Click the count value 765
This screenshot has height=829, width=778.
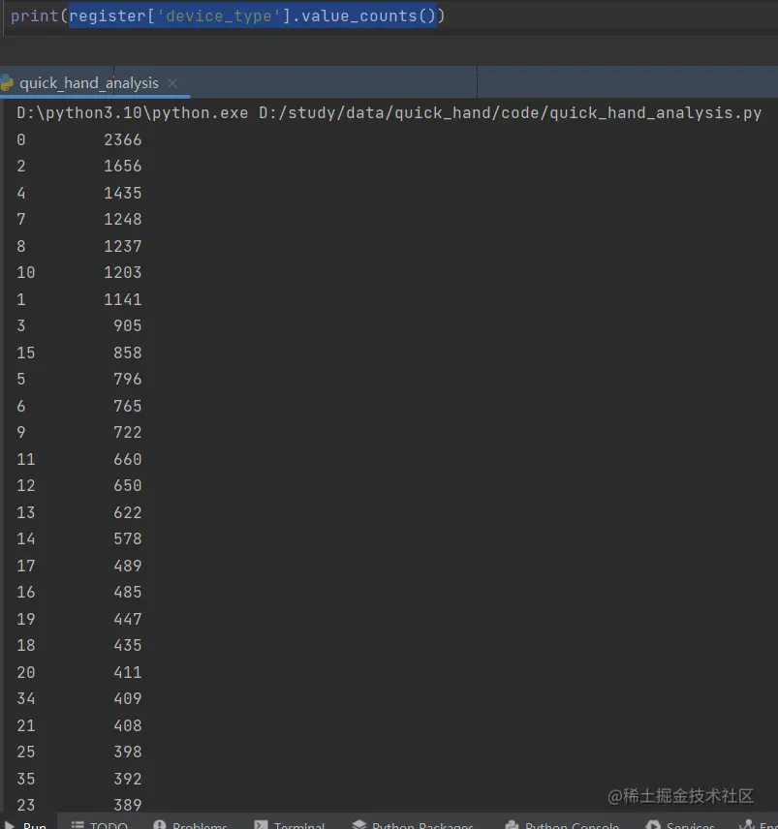click(x=128, y=406)
